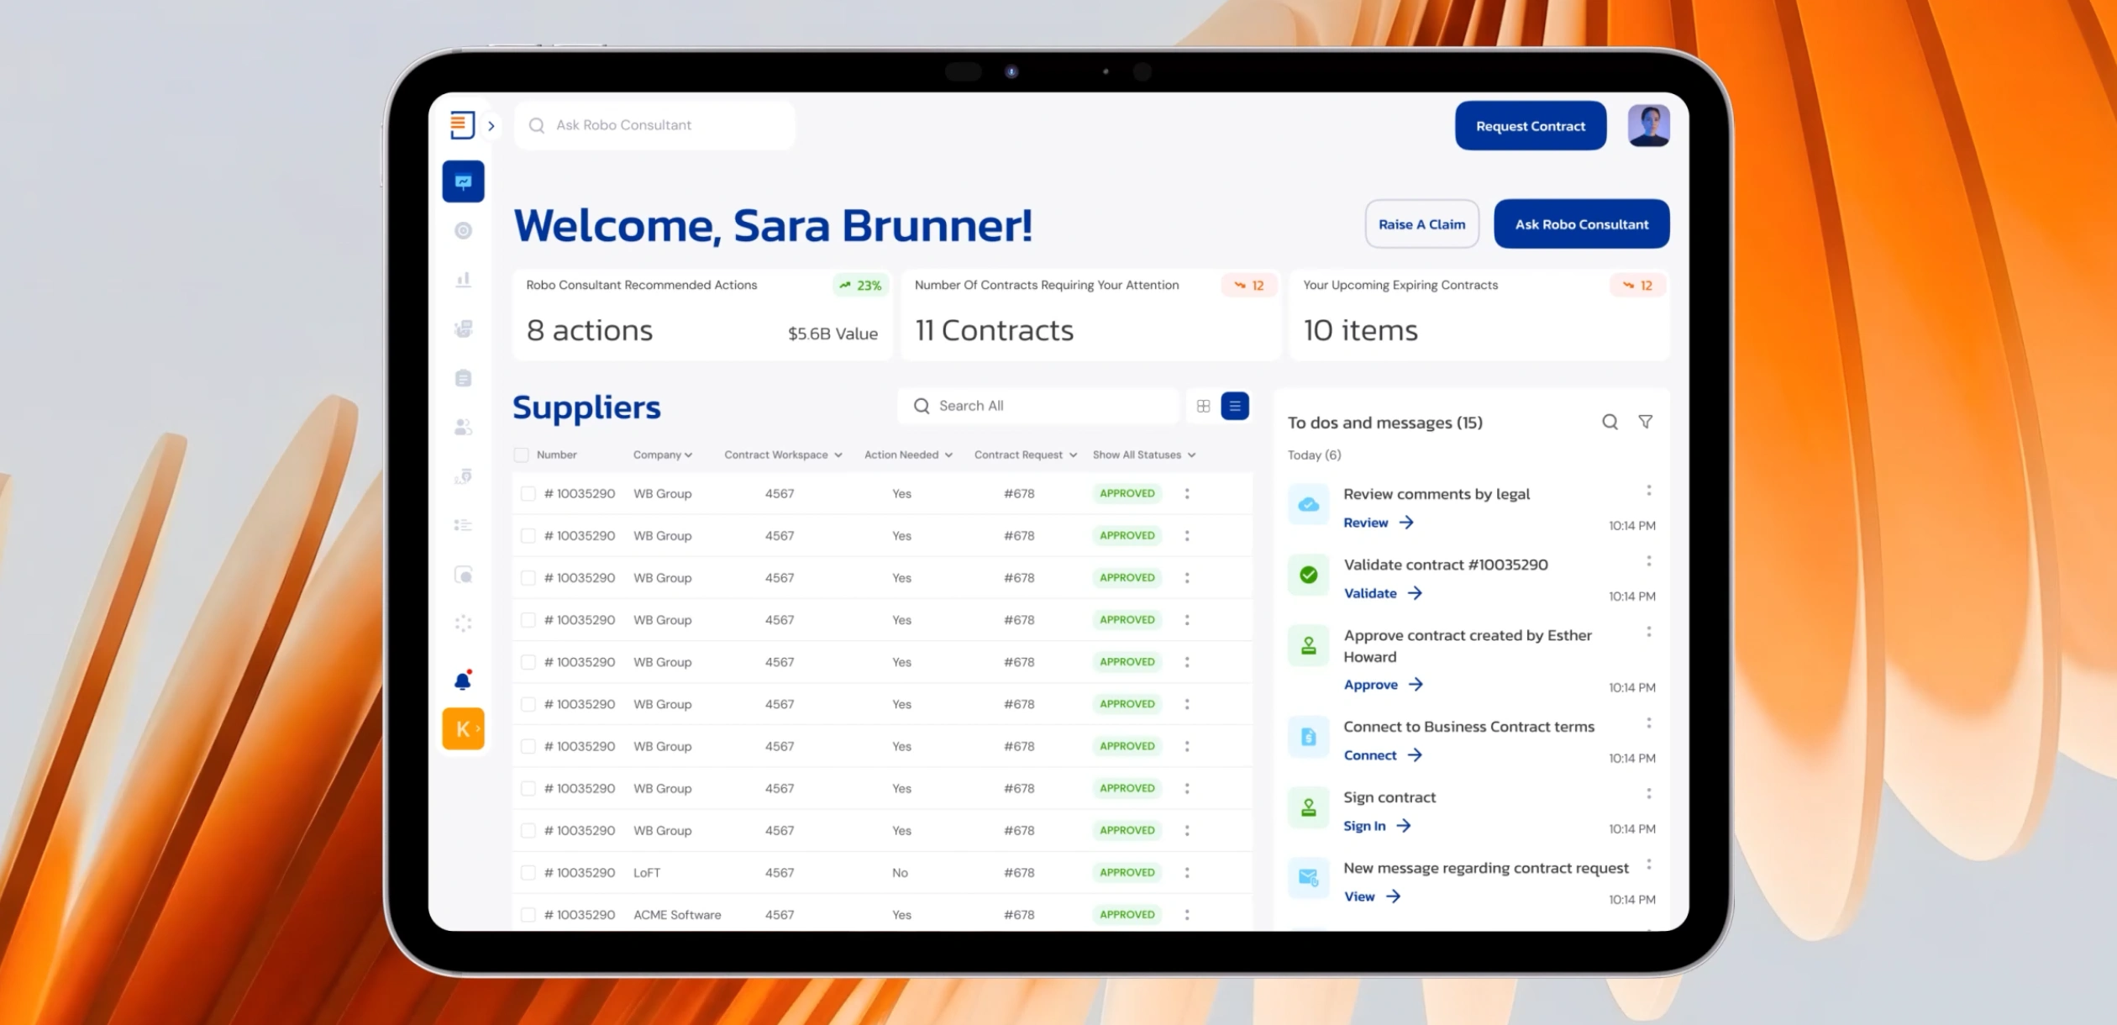Check the LoFT supplier row checkbox
This screenshot has height=1025, width=2117.
528,872
